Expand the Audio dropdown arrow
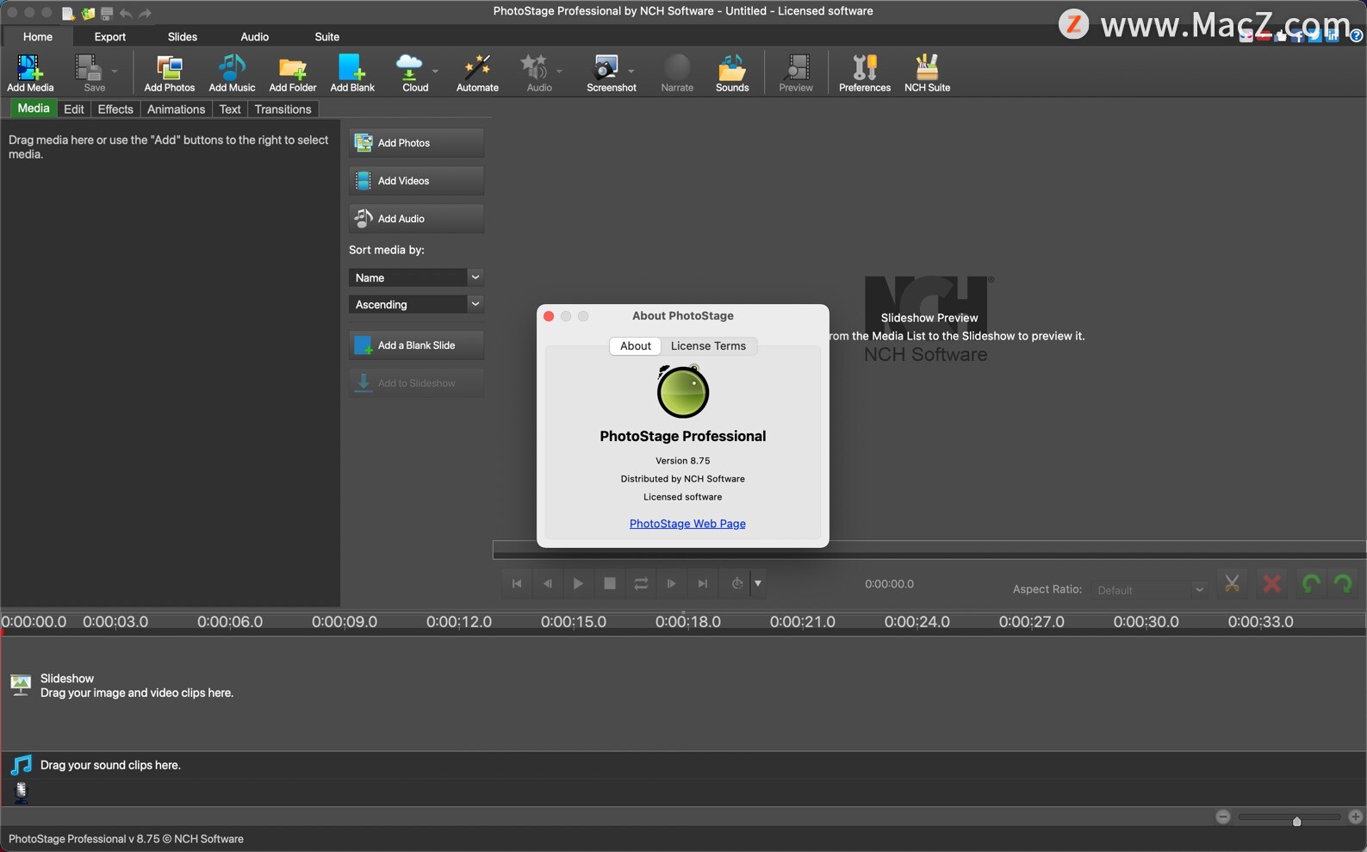1367x852 pixels. [560, 72]
